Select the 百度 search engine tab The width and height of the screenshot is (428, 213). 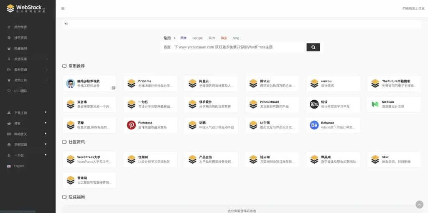(183, 38)
